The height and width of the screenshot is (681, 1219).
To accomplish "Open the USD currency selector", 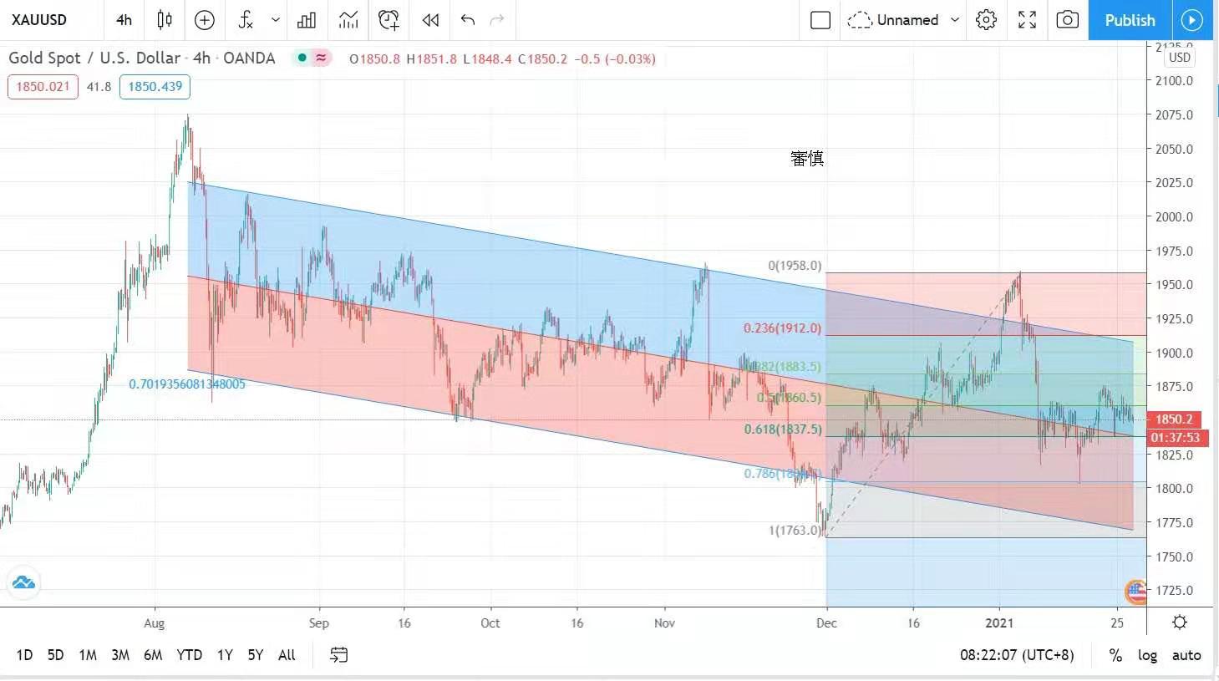I will coord(1179,58).
